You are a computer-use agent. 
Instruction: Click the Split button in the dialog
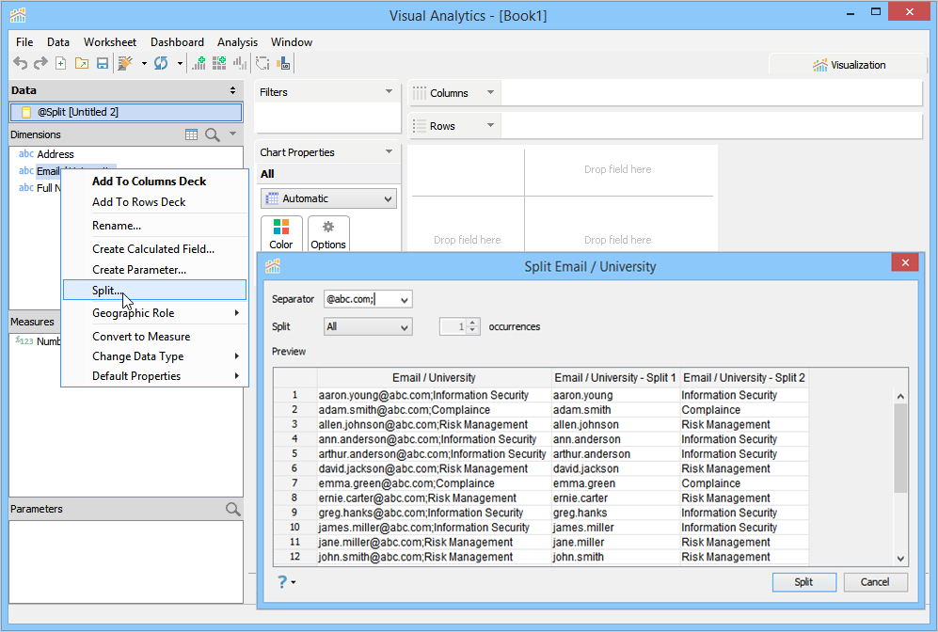[804, 582]
